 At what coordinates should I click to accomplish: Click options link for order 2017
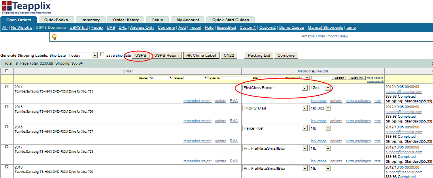click(336, 161)
